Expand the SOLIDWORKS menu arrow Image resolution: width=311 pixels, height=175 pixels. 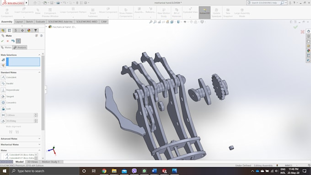point(27,3)
